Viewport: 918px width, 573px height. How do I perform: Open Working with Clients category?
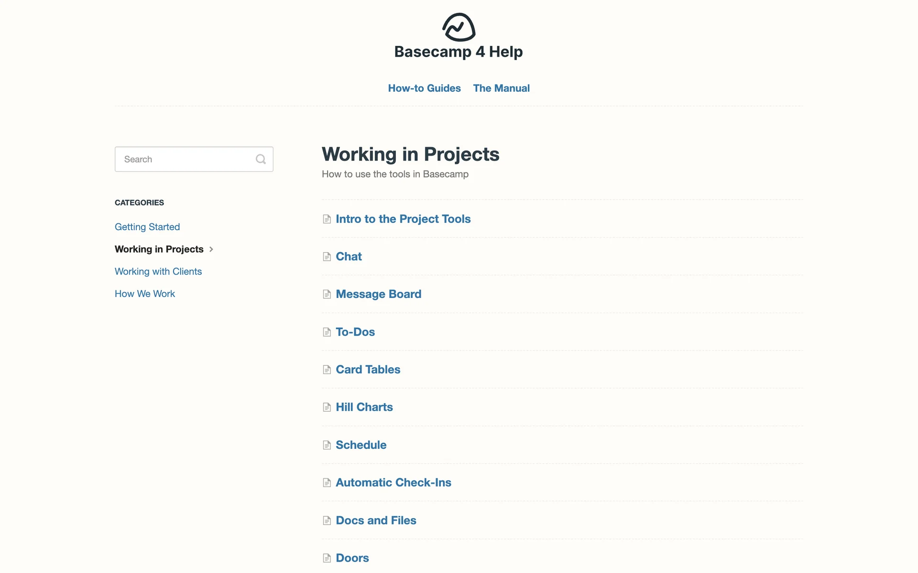point(158,271)
